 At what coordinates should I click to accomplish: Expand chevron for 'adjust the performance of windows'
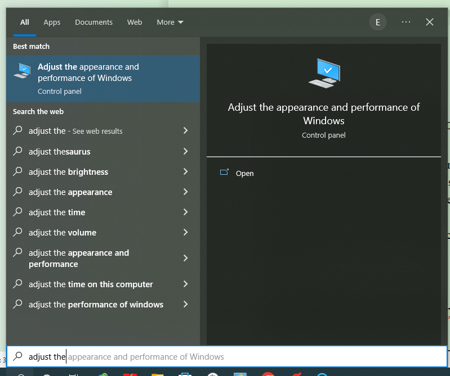coord(185,304)
